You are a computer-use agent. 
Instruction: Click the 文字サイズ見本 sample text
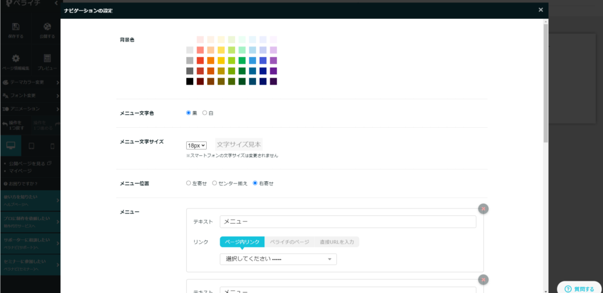click(x=239, y=144)
